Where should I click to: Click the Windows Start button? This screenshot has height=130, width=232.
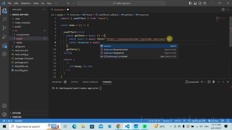click(4, 126)
